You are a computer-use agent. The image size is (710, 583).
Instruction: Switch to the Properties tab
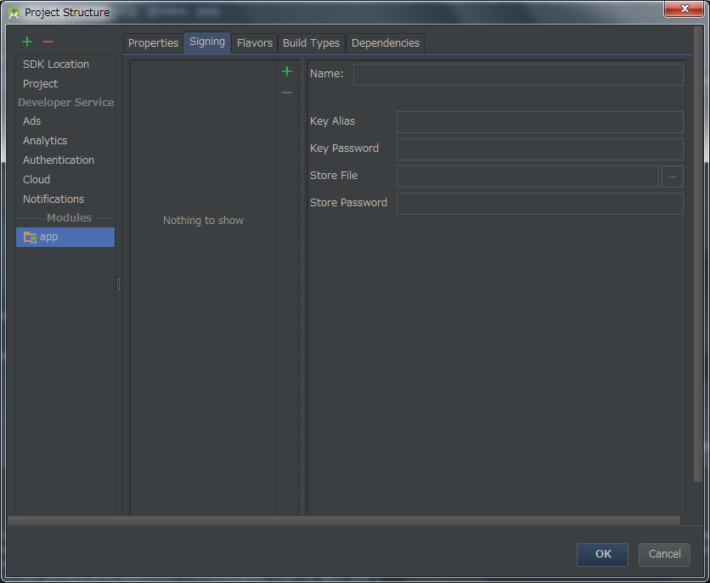coord(153,43)
